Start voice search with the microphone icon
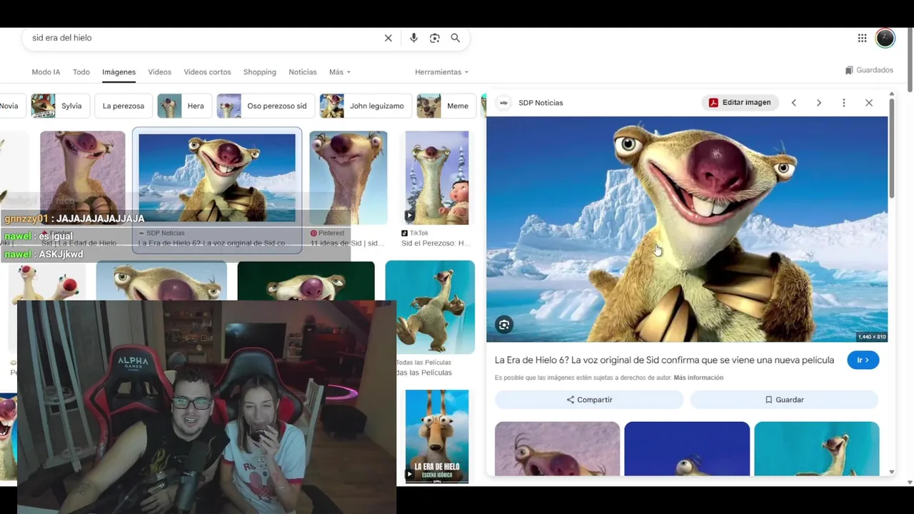The height and width of the screenshot is (514, 914). coord(413,38)
